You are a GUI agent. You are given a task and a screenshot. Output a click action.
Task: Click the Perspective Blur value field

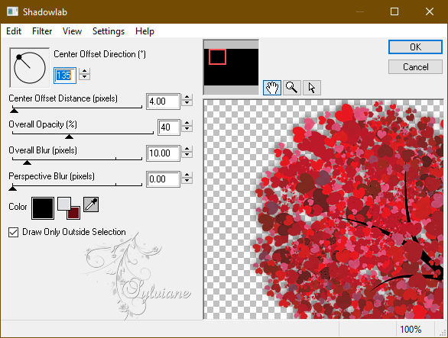tap(163, 179)
